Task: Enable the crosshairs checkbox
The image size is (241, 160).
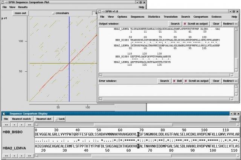Action: click(53, 13)
